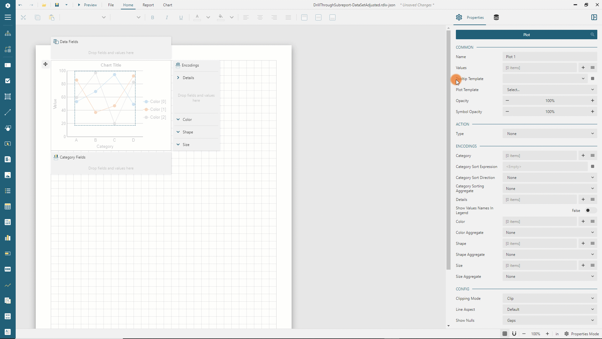Select the Table tool in sidebar
The image size is (602, 339).
[x=8, y=206]
